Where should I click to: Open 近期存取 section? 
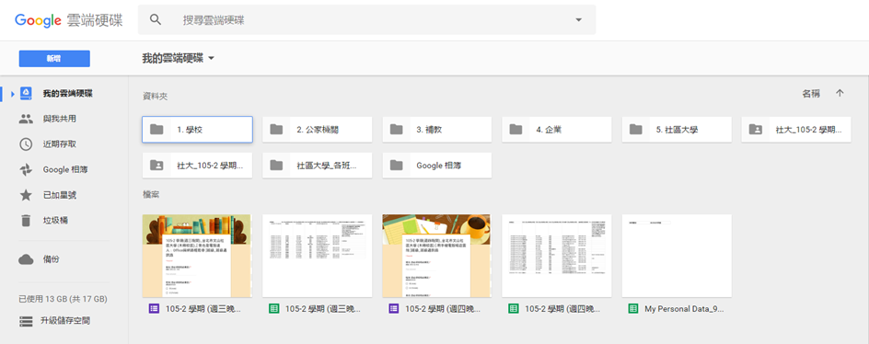point(59,144)
